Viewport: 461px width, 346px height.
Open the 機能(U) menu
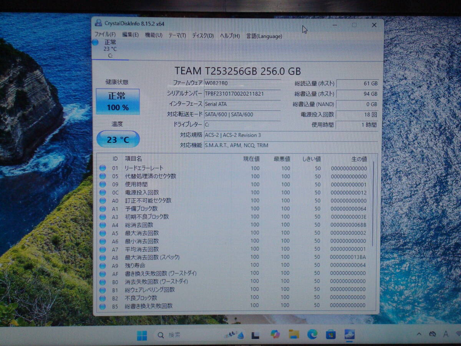tap(154, 35)
